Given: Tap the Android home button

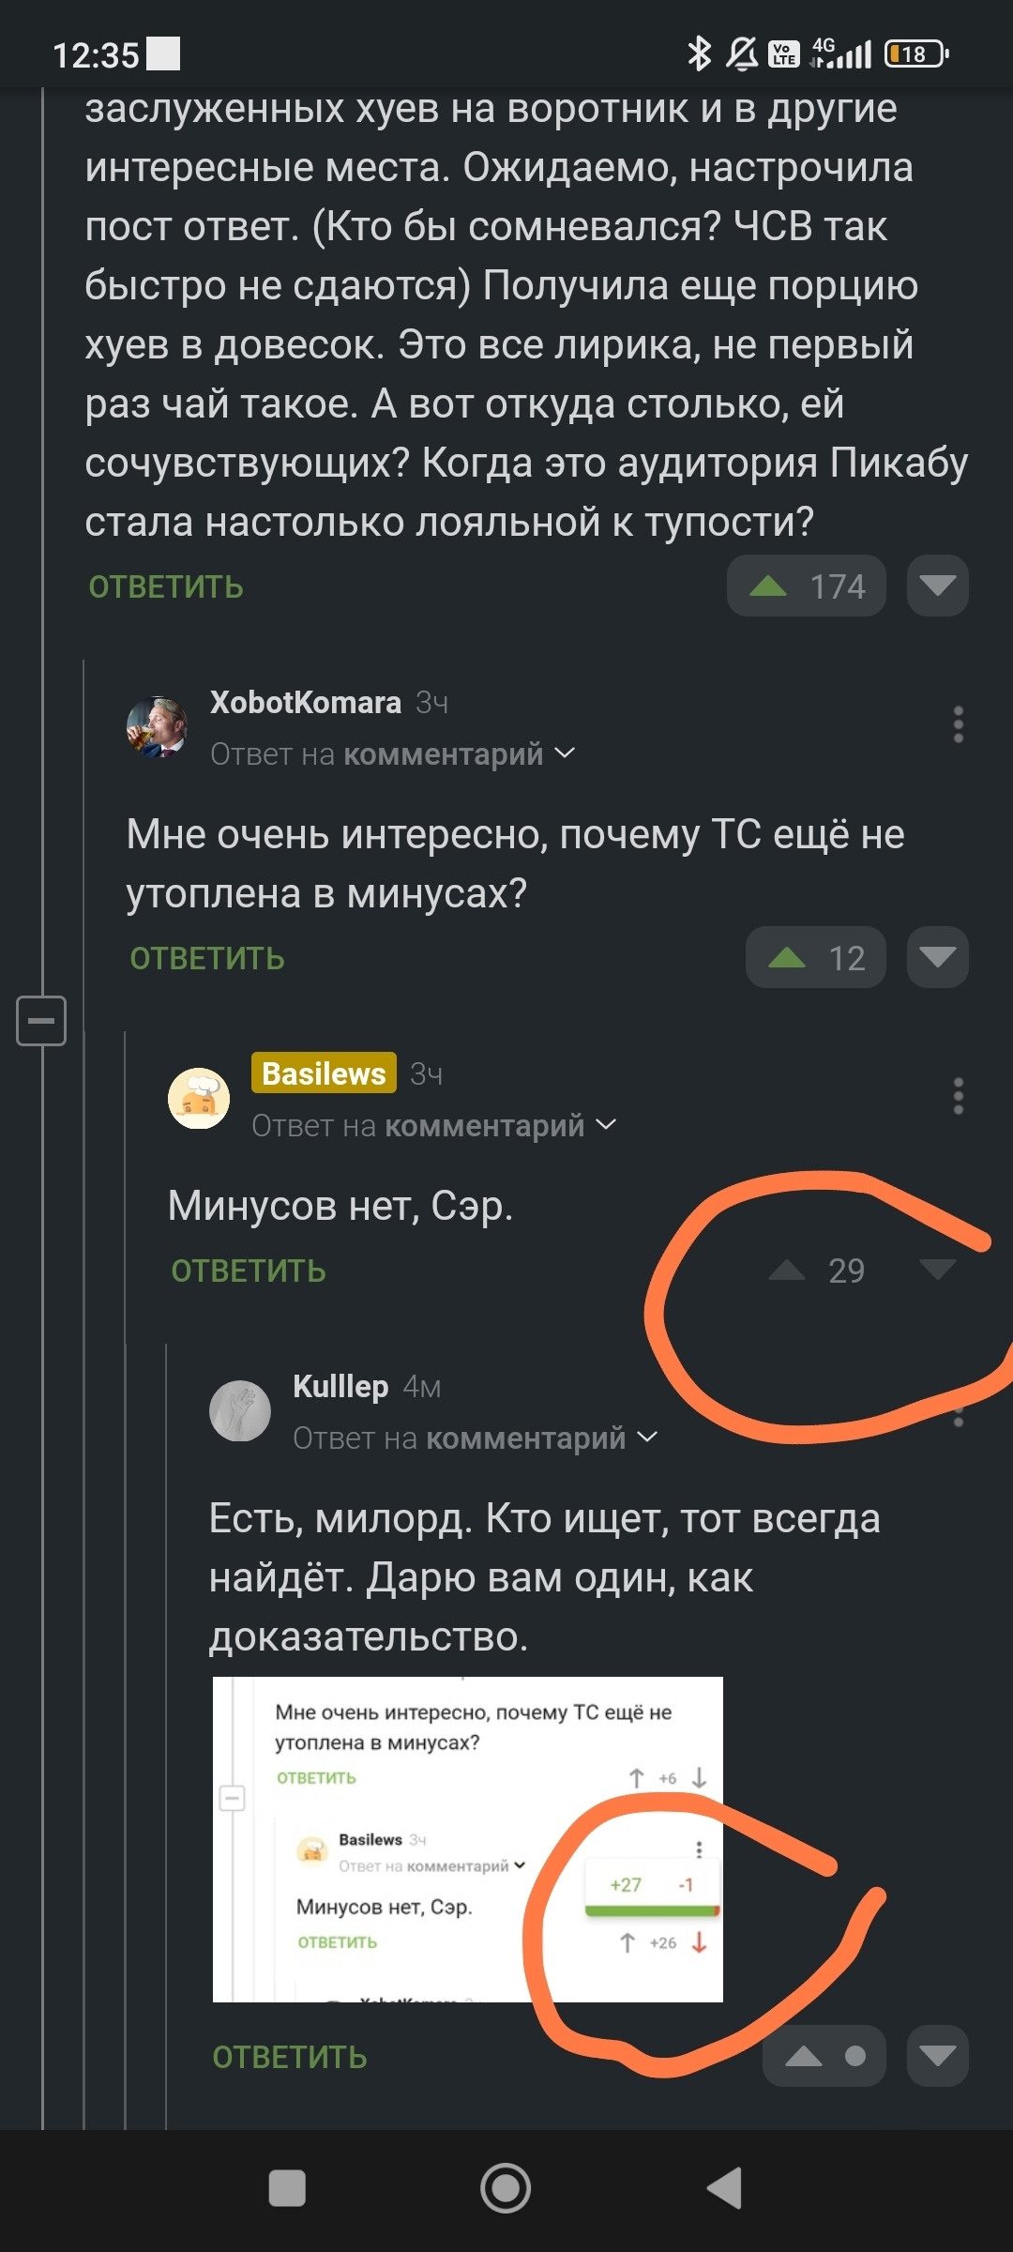Looking at the screenshot, I should tap(506, 2188).
